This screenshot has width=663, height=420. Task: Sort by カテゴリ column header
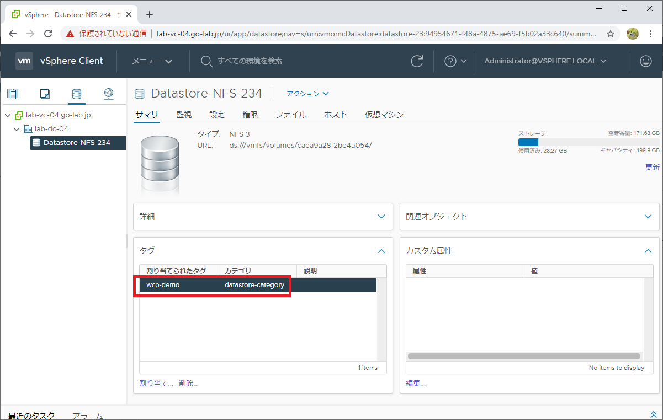click(x=258, y=271)
